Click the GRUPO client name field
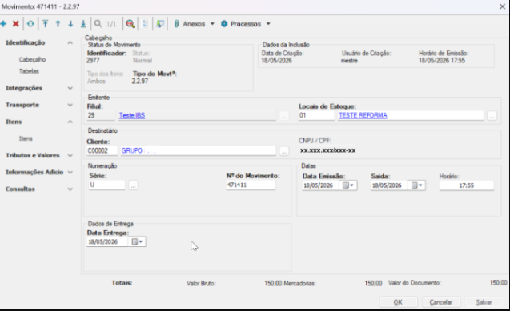 point(198,150)
